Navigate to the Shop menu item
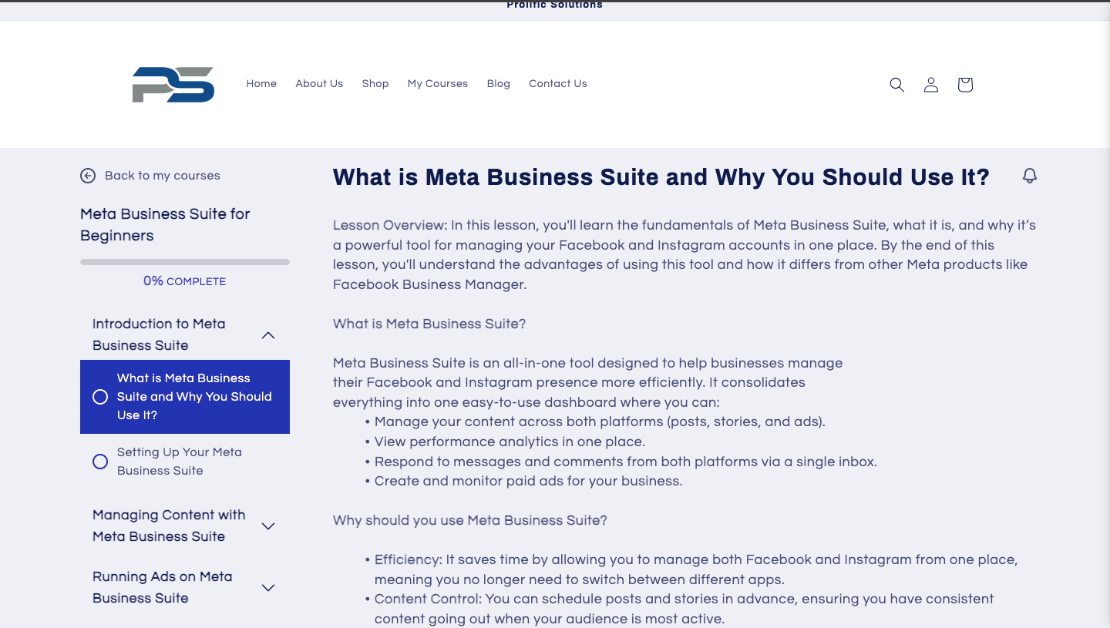Screen dimensions: 1110x628 click(x=375, y=84)
